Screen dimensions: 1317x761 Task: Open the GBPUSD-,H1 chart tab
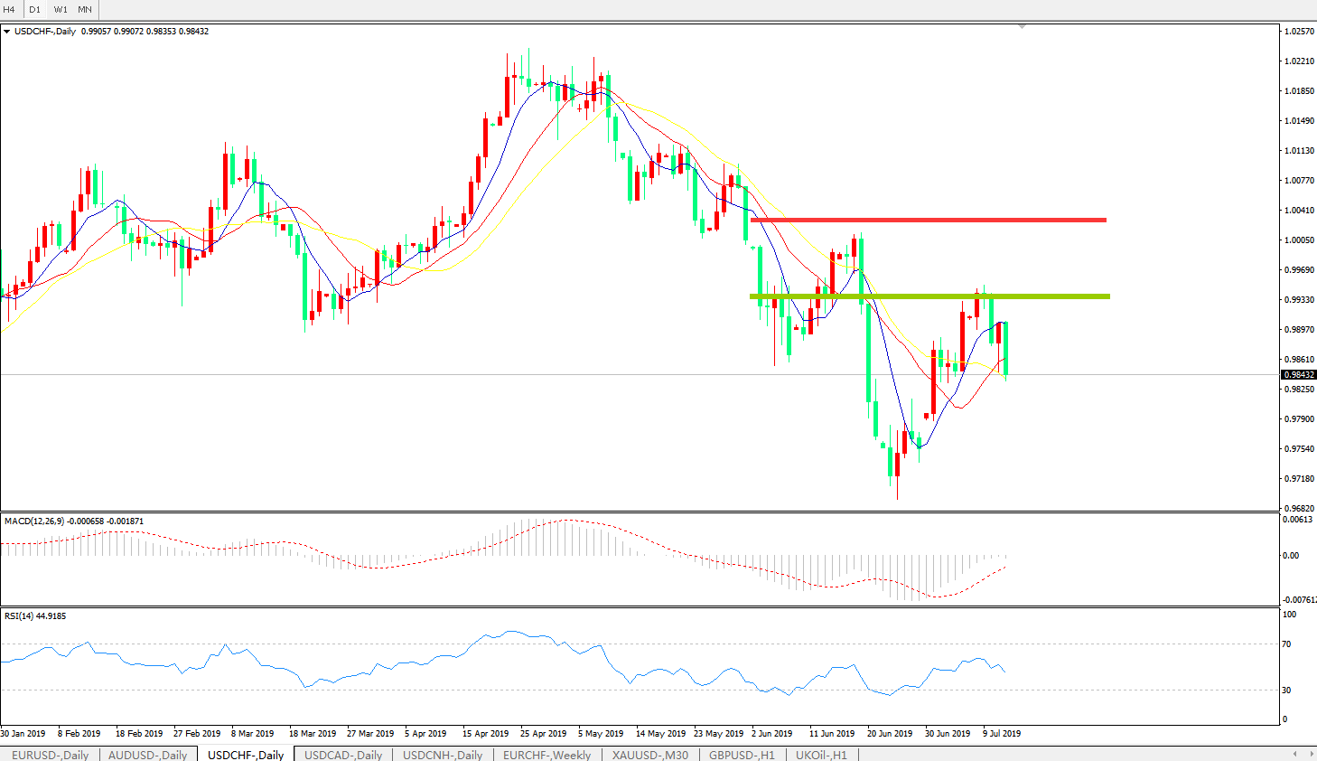pos(742,755)
